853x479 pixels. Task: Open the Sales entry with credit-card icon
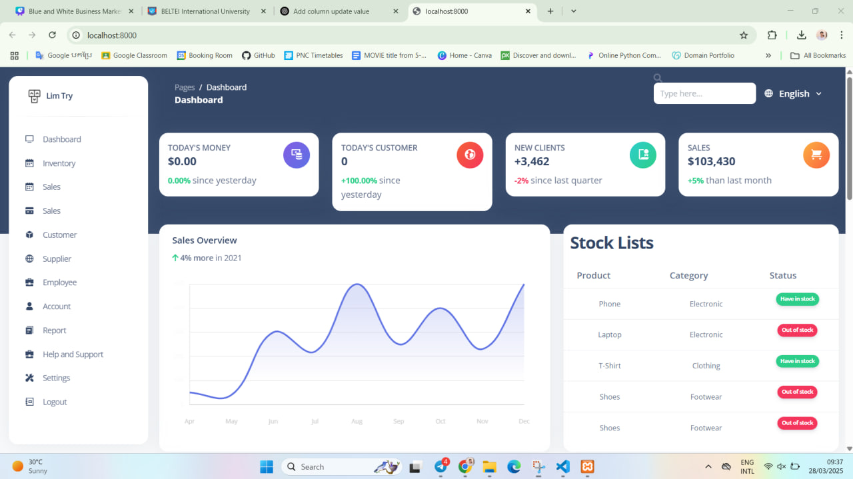[29, 211]
